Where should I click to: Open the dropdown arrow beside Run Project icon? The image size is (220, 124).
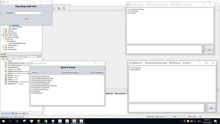coord(56,8)
